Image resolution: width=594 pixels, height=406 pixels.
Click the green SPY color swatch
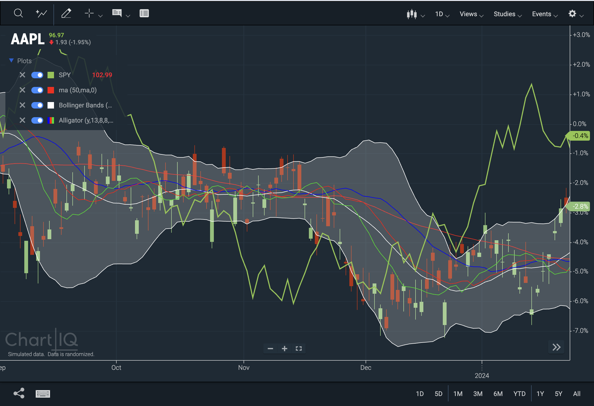coord(51,75)
